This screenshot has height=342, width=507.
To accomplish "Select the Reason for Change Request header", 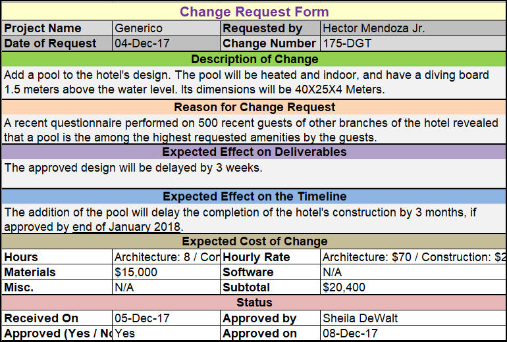I will pyautogui.click(x=254, y=107).
